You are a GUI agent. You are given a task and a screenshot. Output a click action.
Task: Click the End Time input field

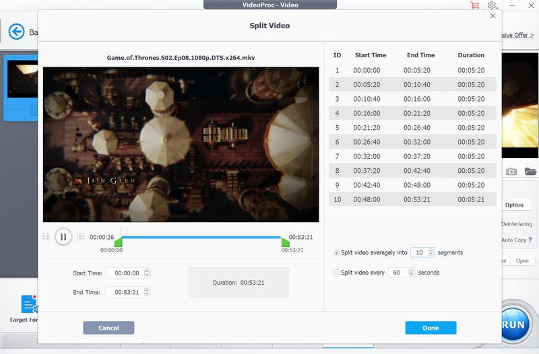coord(127,292)
